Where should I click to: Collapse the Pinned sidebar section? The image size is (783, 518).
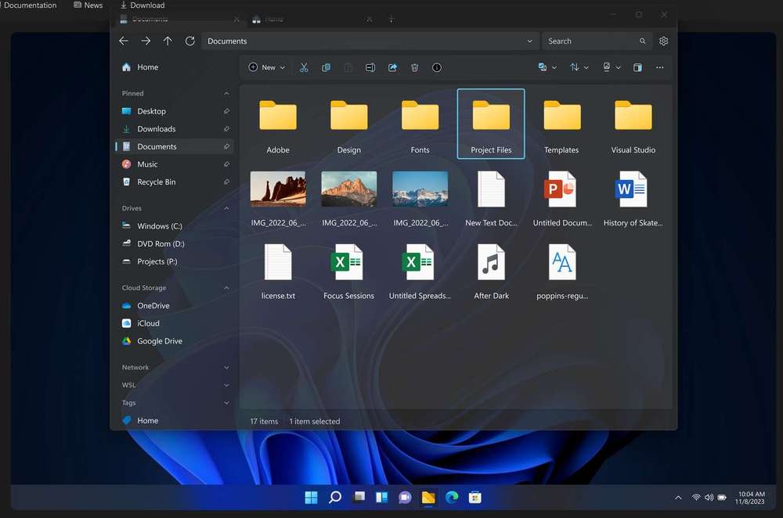(x=227, y=93)
